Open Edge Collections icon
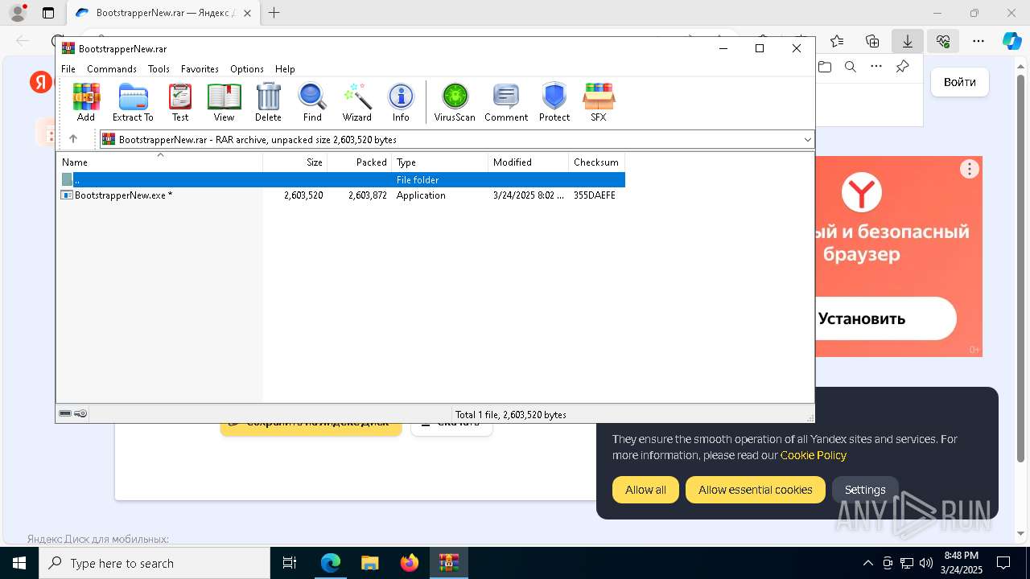This screenshot has height=579, width=1030. point(872,41)
